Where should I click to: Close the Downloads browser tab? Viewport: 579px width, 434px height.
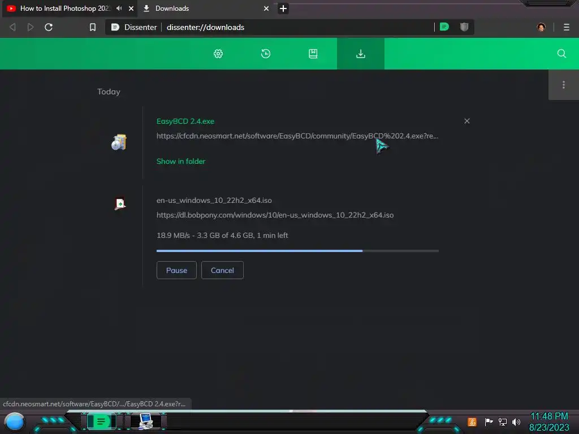(x=266, y=8)
